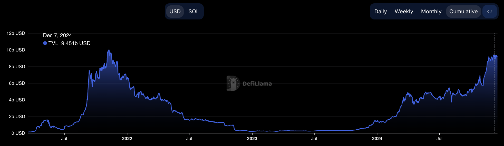
Task: Switch currency to USD
Action: point(175,12)
